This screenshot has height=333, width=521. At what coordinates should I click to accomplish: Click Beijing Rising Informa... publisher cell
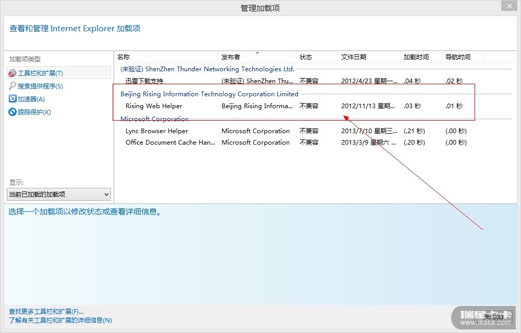(x=257, y=106)
